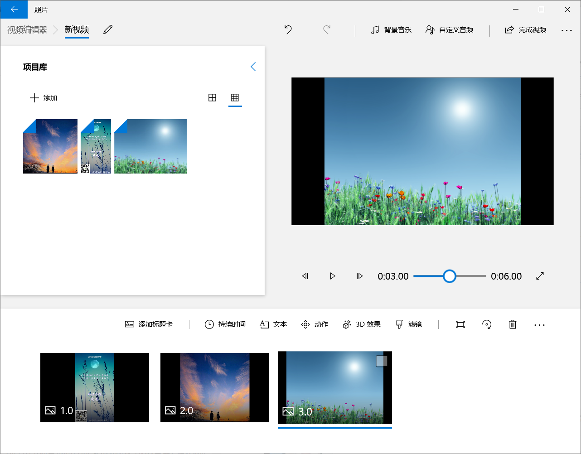Viewport: 581px width, 454px height.
Task: Open 背景音乐 to add background music
Action: coord(391,30)
